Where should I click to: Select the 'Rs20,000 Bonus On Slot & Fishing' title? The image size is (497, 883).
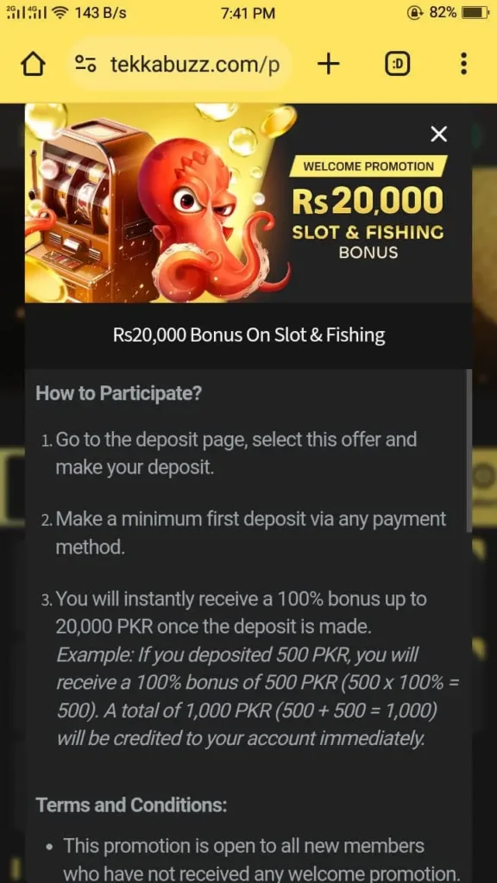pos(249,335)
